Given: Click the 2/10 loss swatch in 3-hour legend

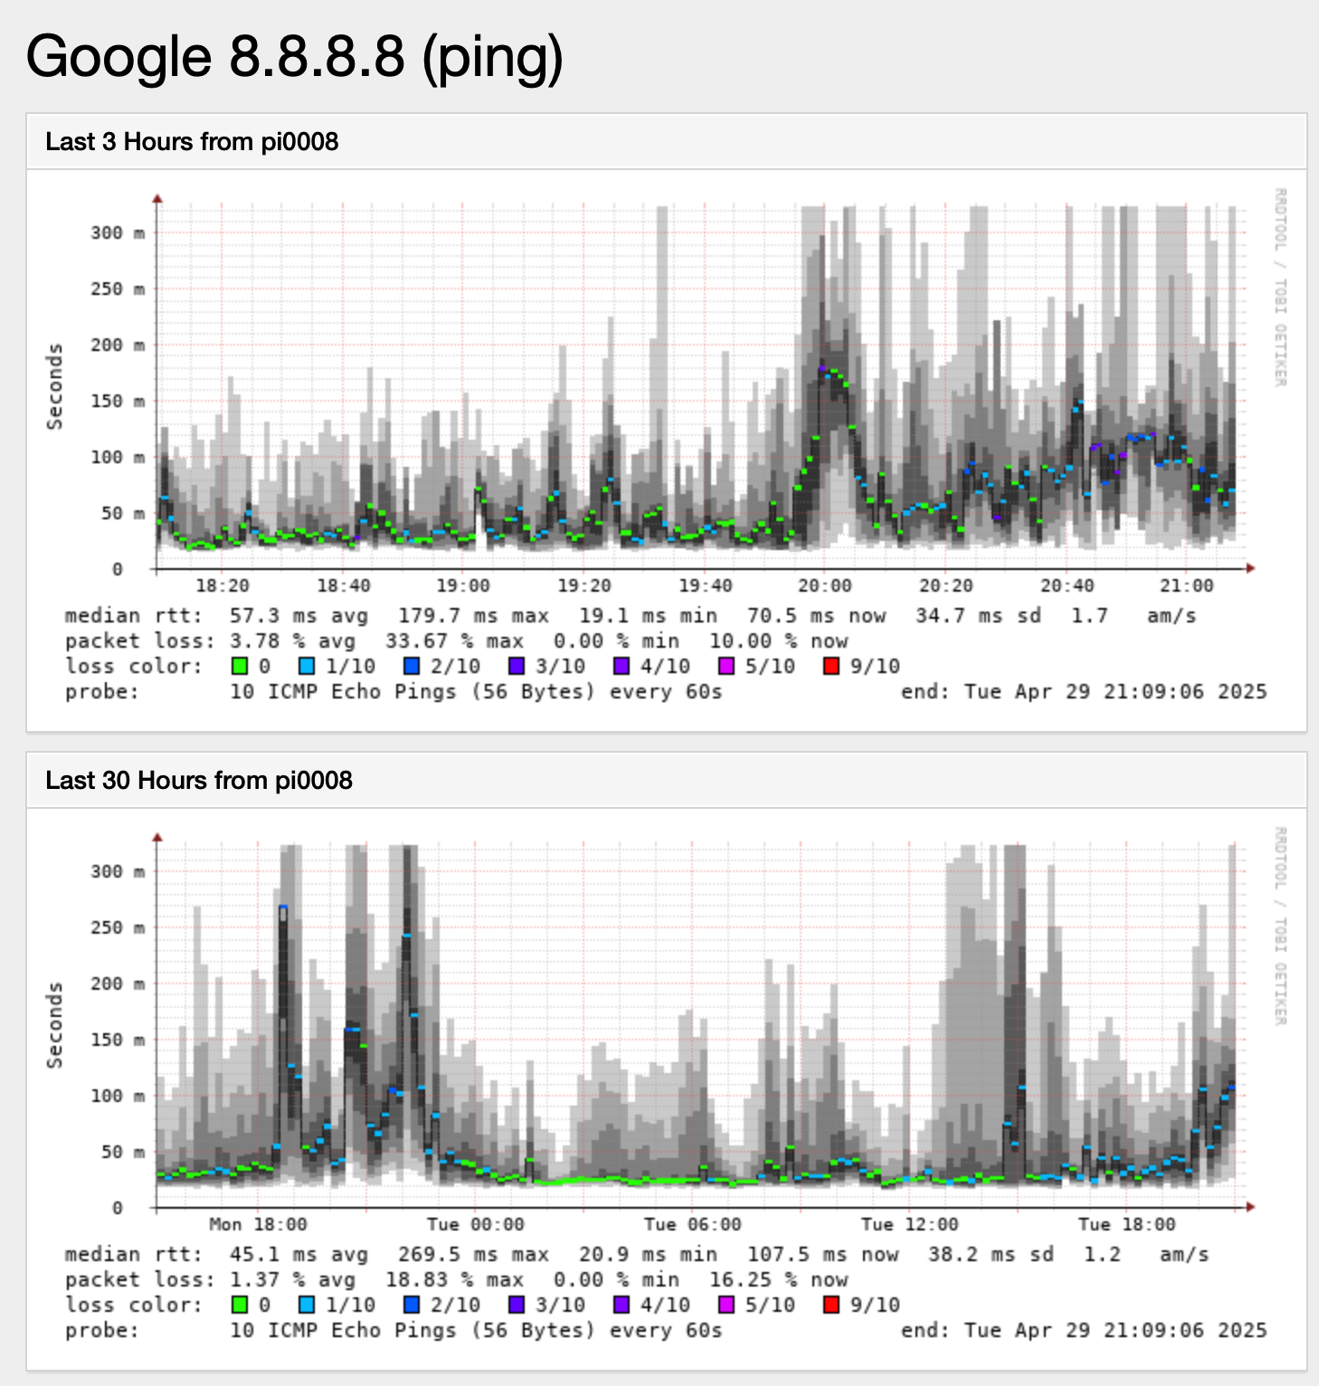Looking at the screenshot, I should [x=412, y=667].
